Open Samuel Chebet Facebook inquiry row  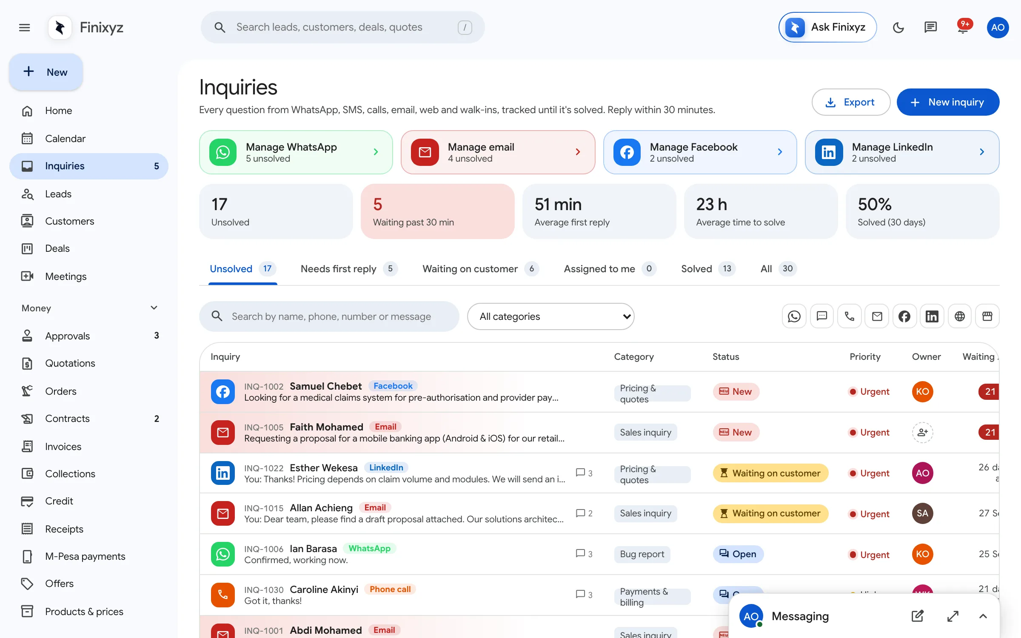(599, 392)
